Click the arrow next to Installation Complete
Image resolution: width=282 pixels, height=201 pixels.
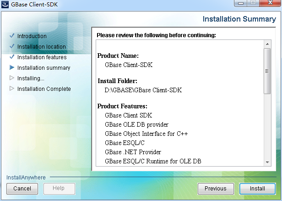click(12, 89)
